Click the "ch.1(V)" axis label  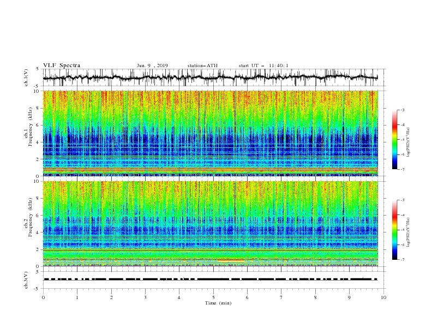[x=26, y=77]
